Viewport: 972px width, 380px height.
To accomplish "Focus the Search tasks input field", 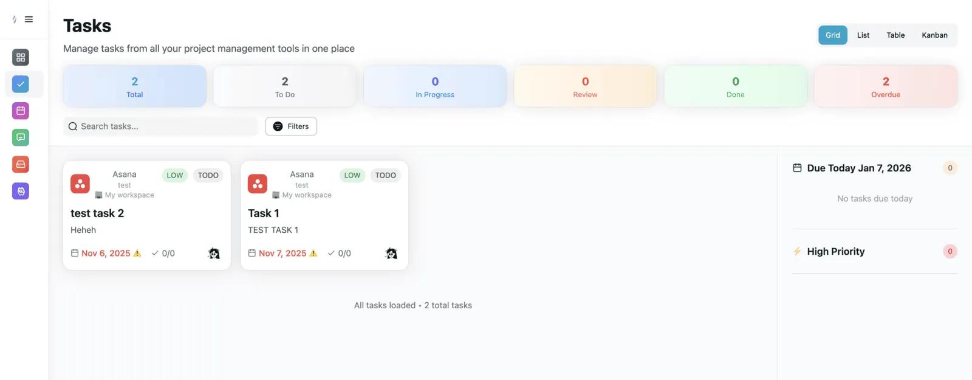I will 164,126.
